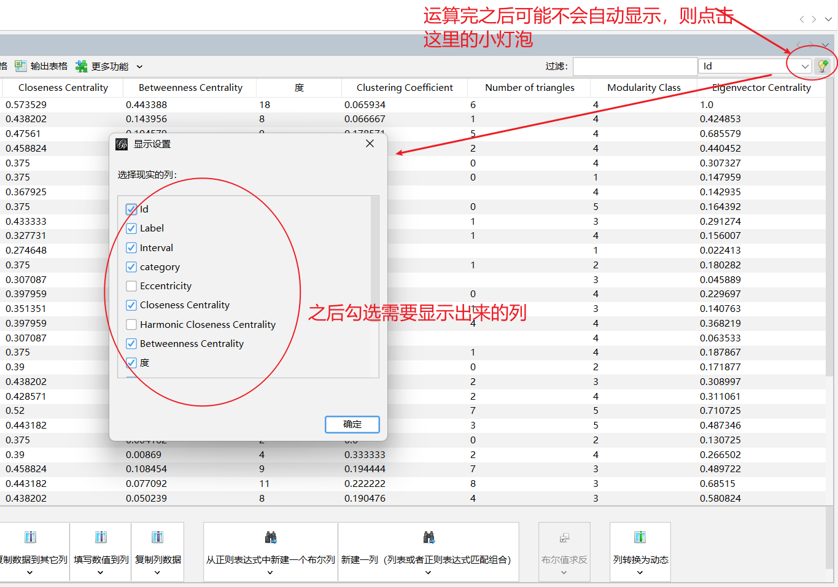Click the 从正则表达式中新建一个布尔列 button label

[271, 560]
